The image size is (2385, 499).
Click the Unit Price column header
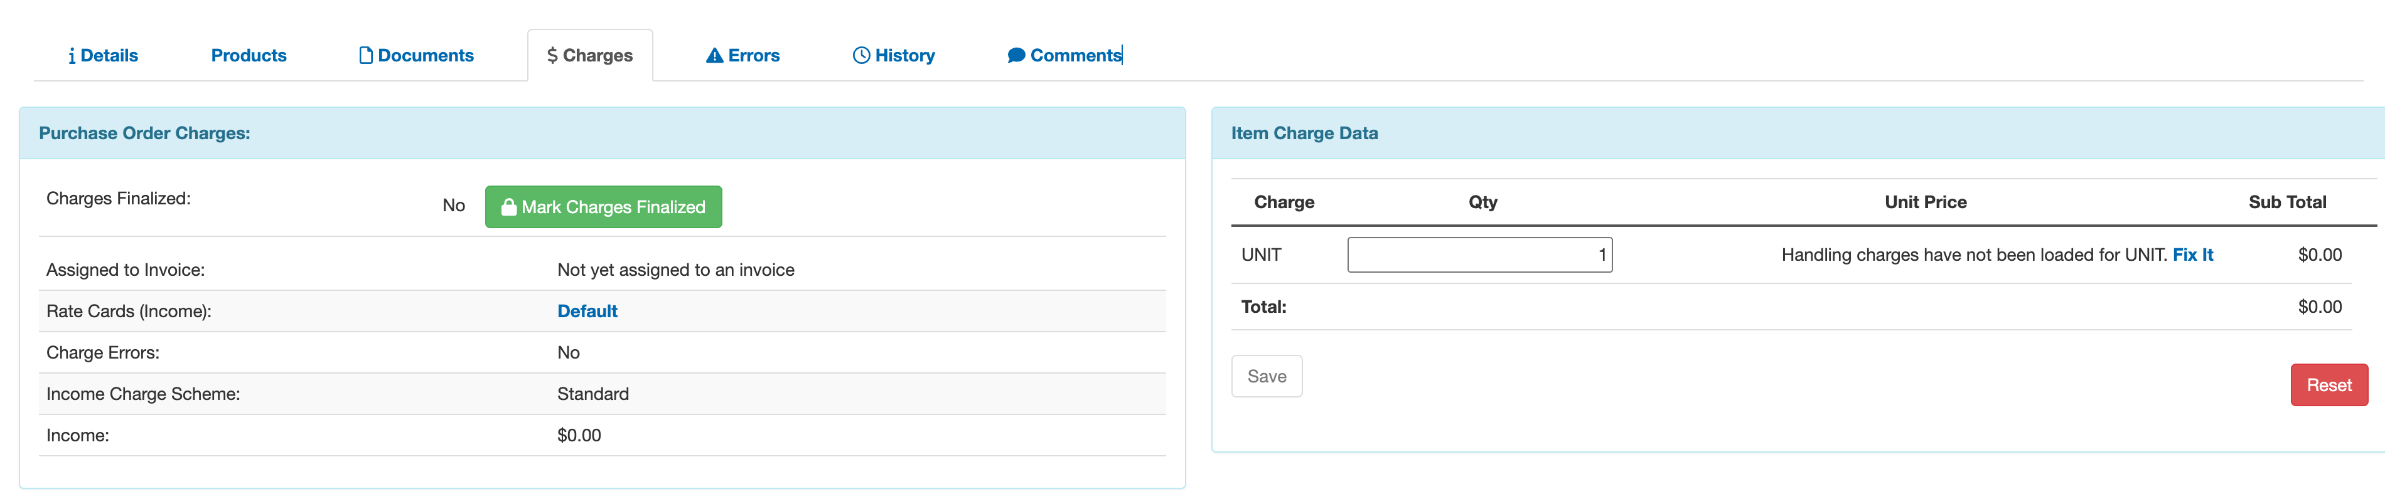click(1925, 202)
